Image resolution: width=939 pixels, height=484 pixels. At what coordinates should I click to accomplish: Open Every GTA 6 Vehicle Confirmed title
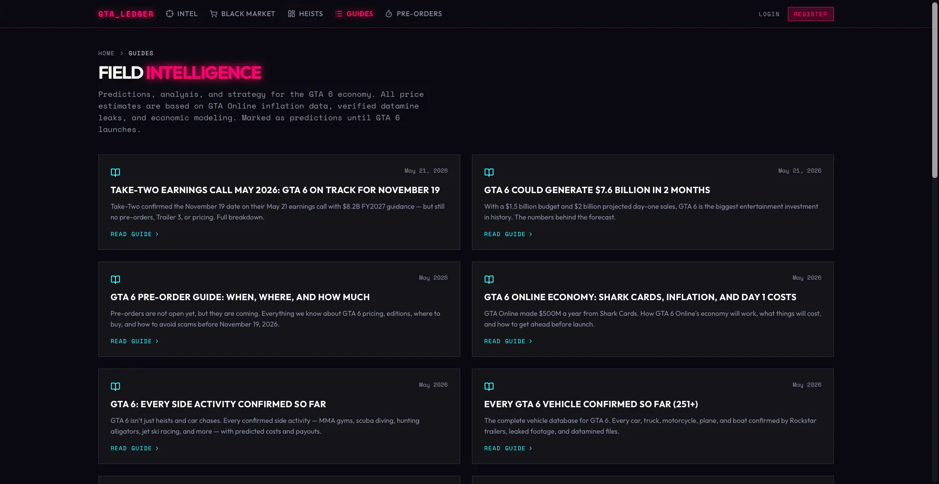(x=591, y=404)
